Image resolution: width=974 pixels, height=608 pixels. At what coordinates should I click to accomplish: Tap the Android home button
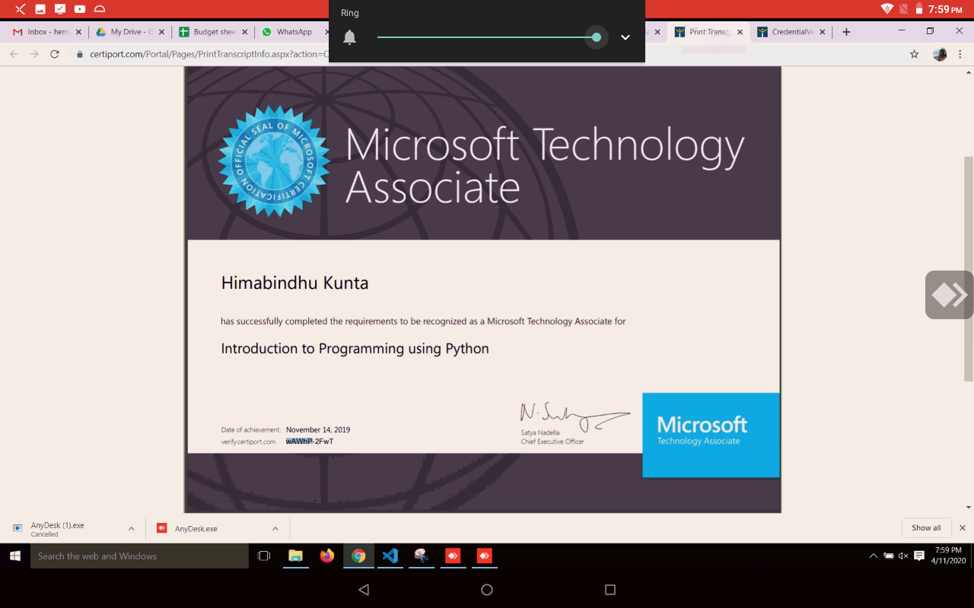[487, 590]
